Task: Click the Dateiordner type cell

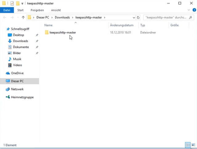Action: tap(148, 33)
